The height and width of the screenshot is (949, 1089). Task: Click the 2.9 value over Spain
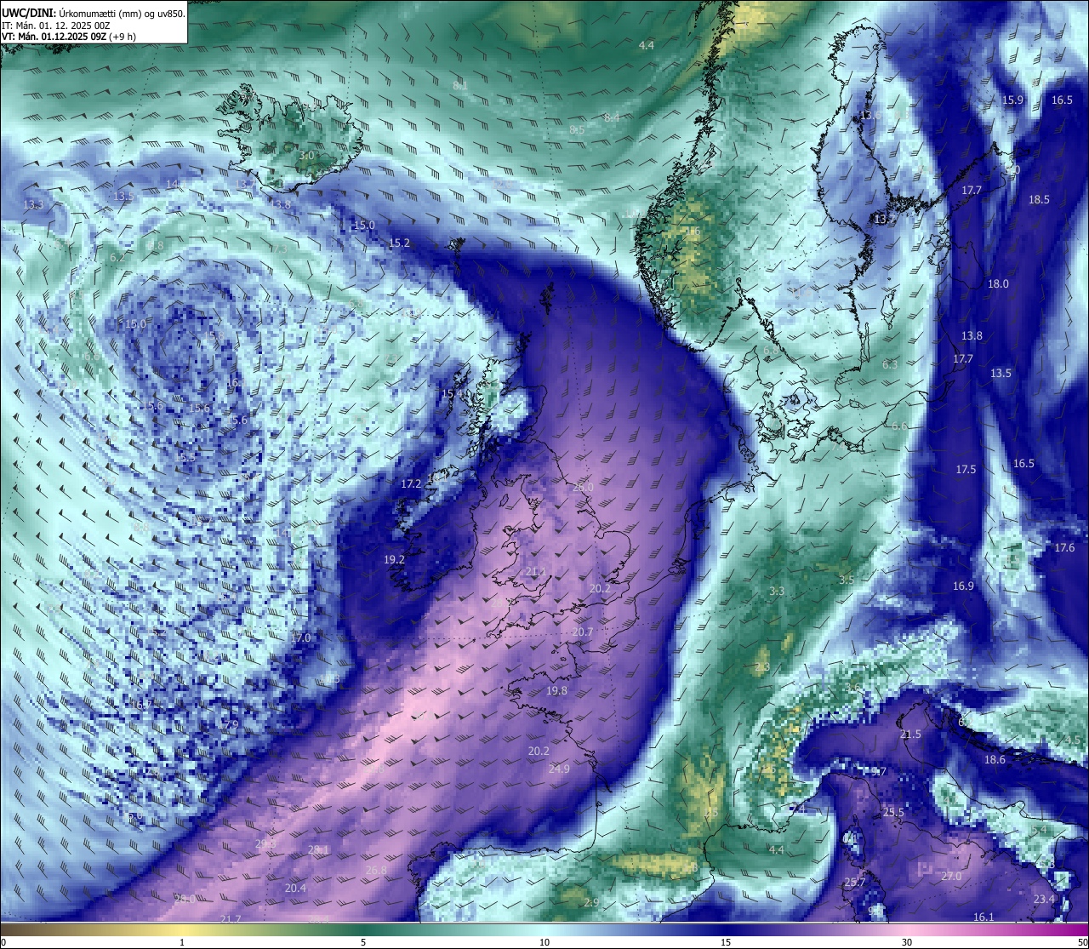point(591,903)
